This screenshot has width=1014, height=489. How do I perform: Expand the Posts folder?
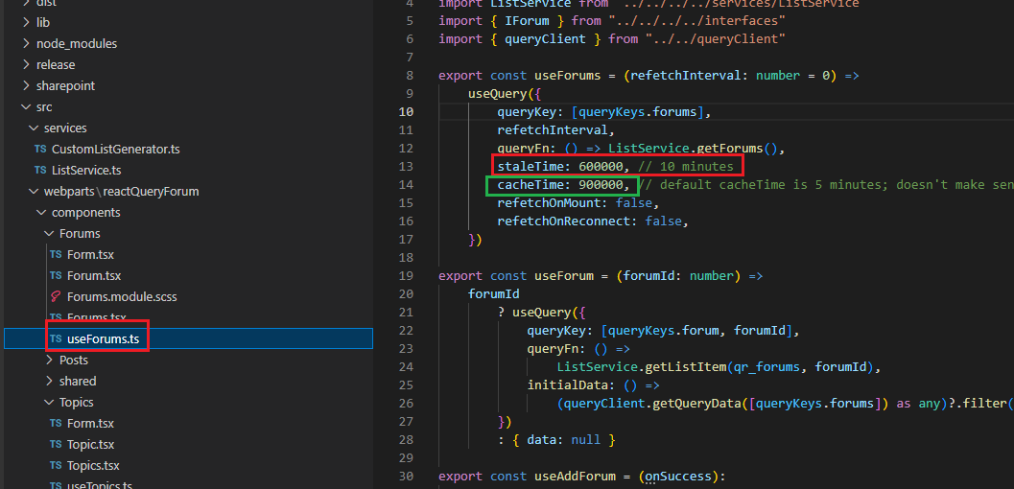click(x=50, y=360)
